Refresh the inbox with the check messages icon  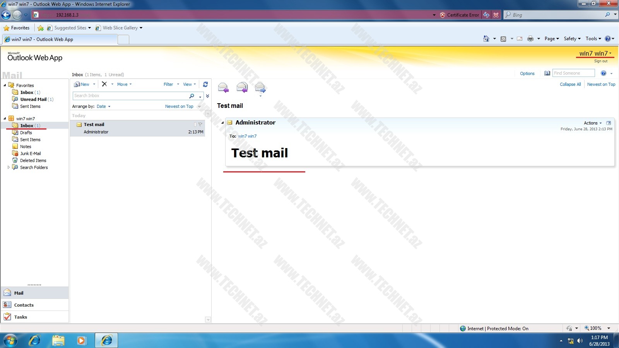click(x=205, y=84)
